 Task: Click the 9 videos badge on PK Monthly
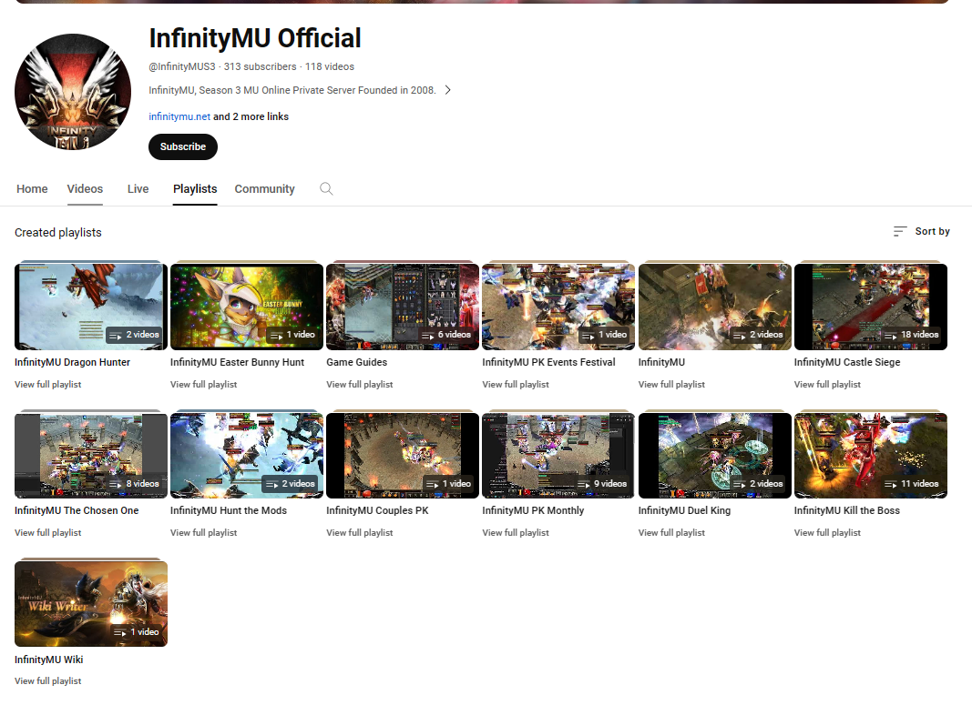[602, 483]
